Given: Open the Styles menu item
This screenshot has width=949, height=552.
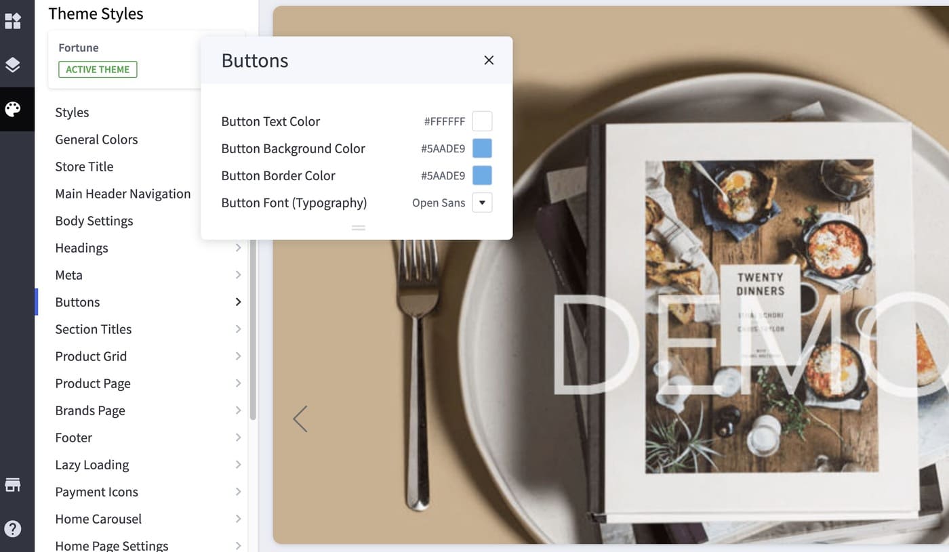Looking at the screenshot, I should pyautogui.click(x=72, y=112).
